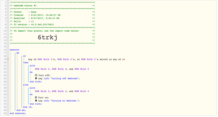Click RGB Bulb 3 on line 29
This screenshot has width=218, height=117.
tap(42, 91)
